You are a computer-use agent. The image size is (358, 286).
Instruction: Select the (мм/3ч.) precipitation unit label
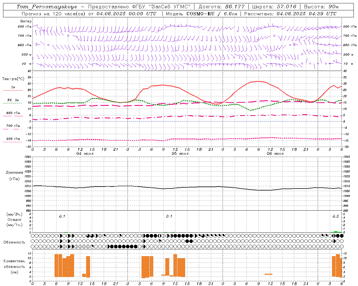coord(15,214)
